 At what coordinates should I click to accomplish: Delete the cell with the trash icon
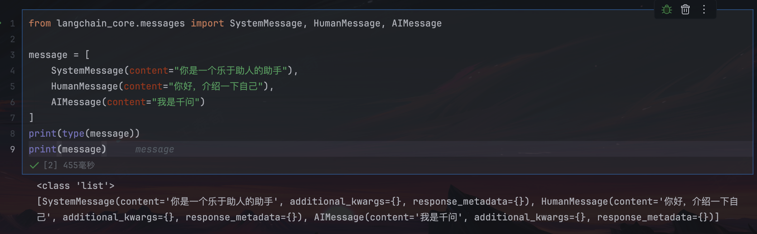click(x=685, y=9)
